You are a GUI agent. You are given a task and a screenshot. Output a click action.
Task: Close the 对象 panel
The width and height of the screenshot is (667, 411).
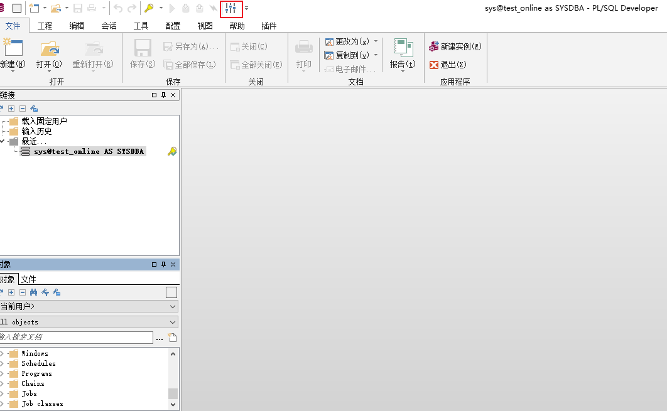click(173, 264)
